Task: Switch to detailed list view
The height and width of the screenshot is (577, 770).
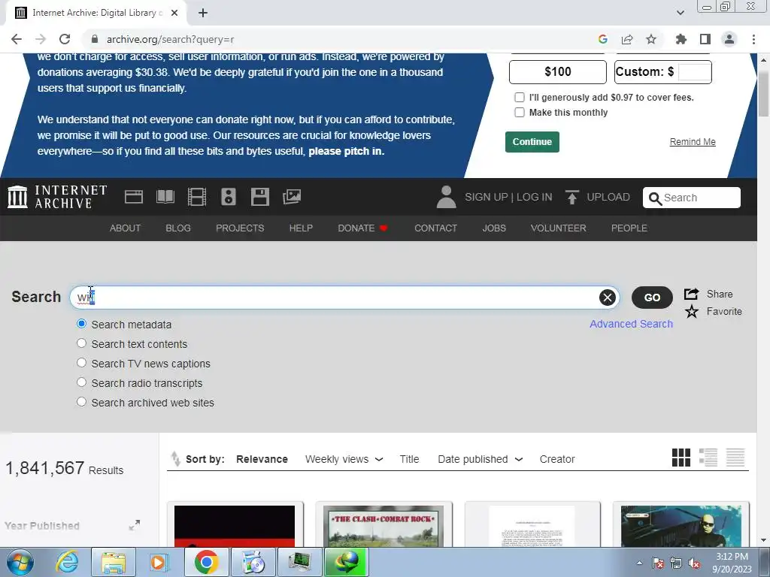Action: tap(708, 458)
